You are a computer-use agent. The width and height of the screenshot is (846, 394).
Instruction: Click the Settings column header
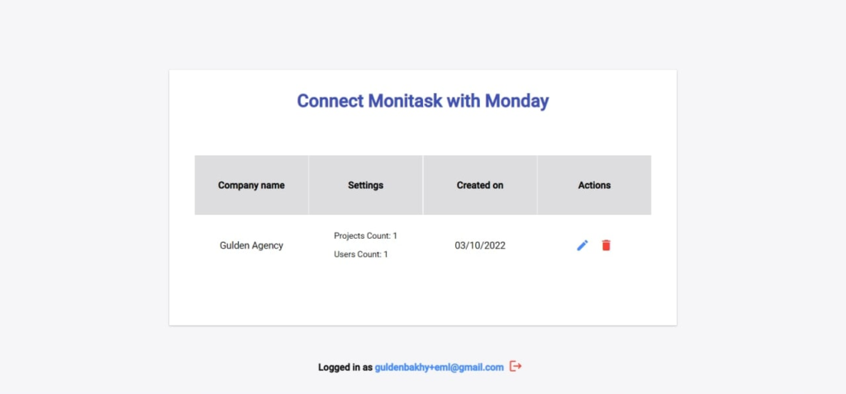(x=365, y=185)
